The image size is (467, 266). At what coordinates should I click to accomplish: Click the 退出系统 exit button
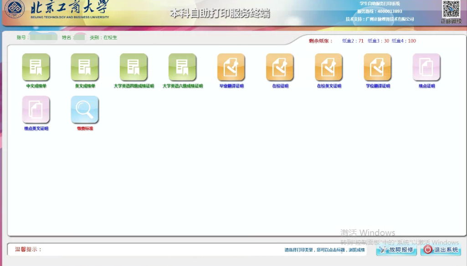click(441, 249)
